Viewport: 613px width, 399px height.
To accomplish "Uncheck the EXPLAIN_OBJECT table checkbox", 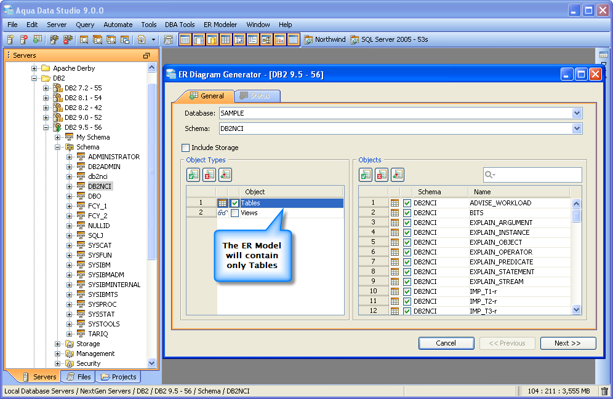I will [407, 242].
